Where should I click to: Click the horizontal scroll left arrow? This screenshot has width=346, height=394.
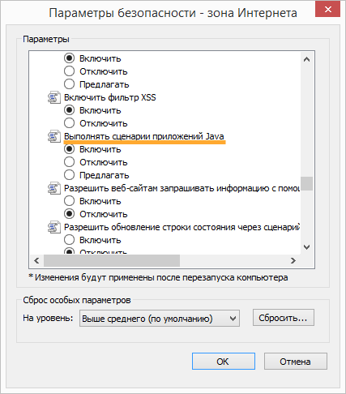(36, 260)
